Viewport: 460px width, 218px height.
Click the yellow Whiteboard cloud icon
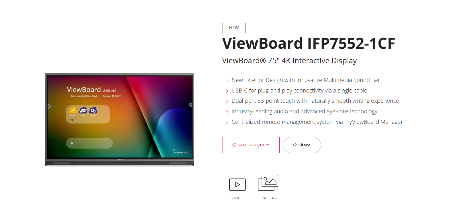pyautogui.click(x=73, y=110)
